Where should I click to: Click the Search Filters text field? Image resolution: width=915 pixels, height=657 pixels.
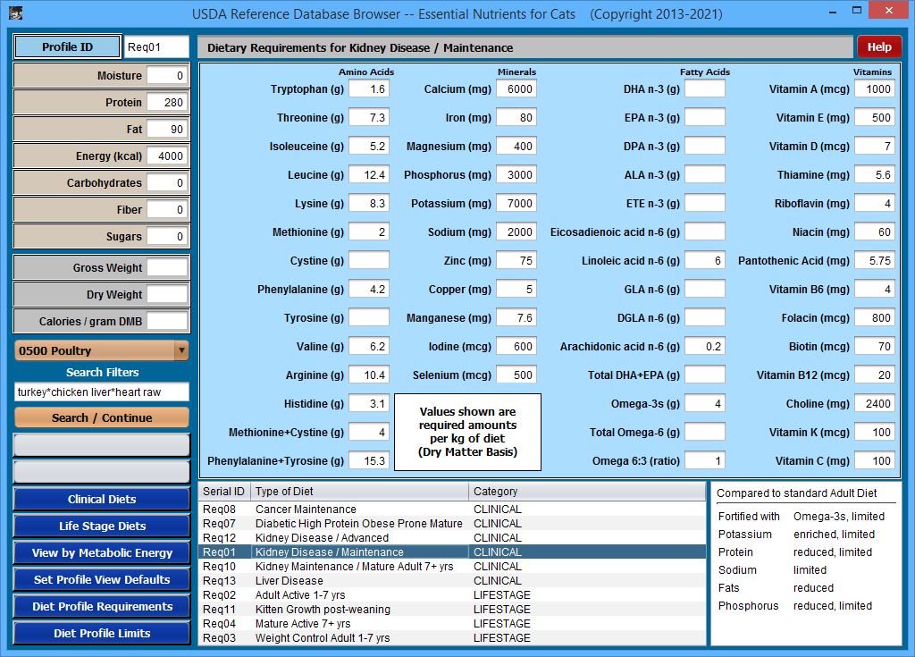pyautogui.click(x=102, y=392)
